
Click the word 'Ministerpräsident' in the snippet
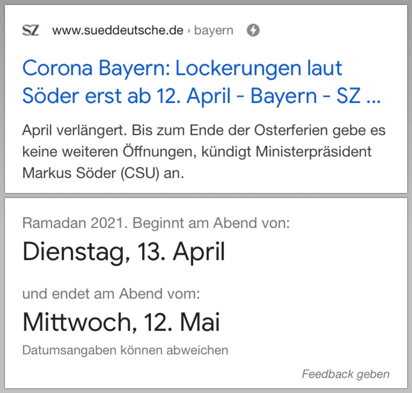[x=314, y=152]
